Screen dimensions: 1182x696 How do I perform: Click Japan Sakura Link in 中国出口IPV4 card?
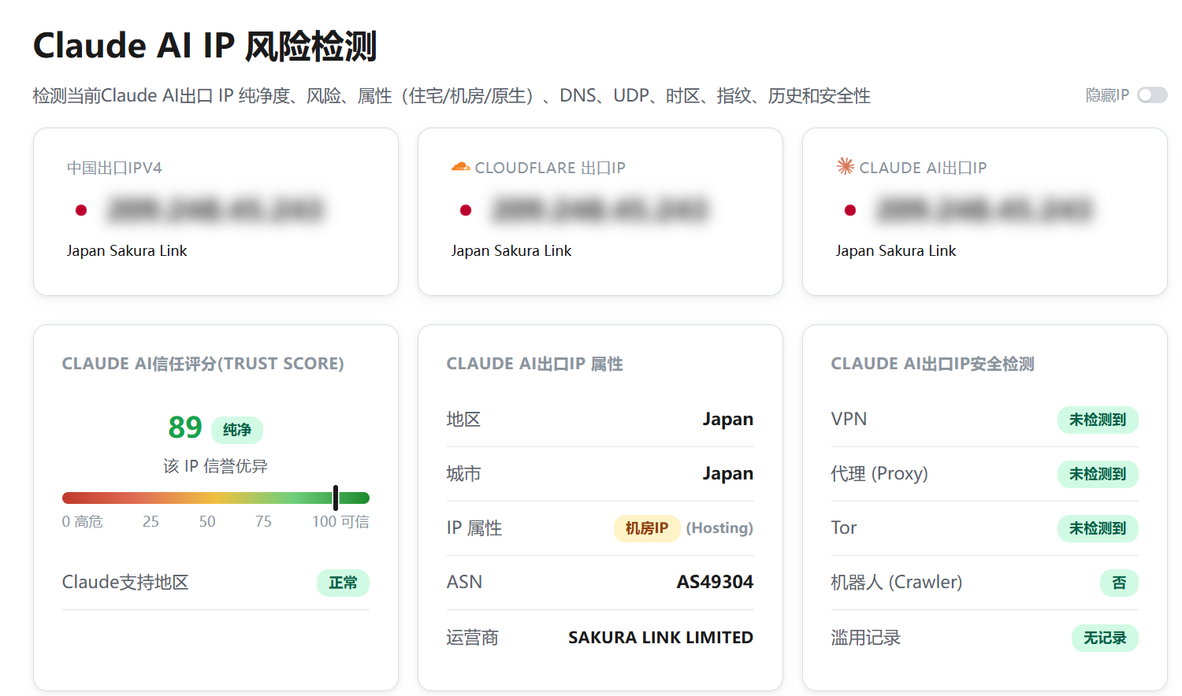(127, 250)
